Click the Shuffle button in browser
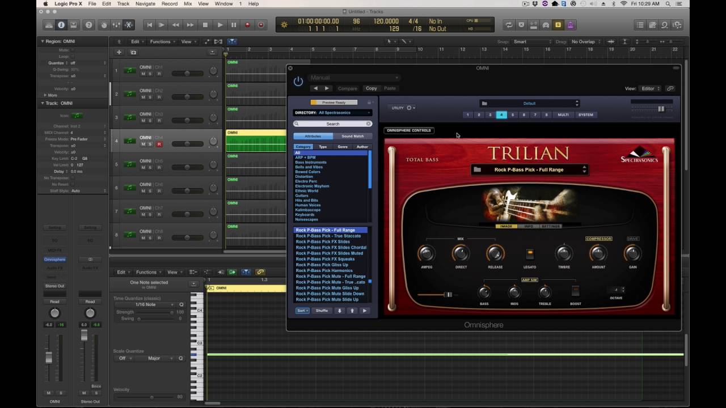 tap(322, 311)
